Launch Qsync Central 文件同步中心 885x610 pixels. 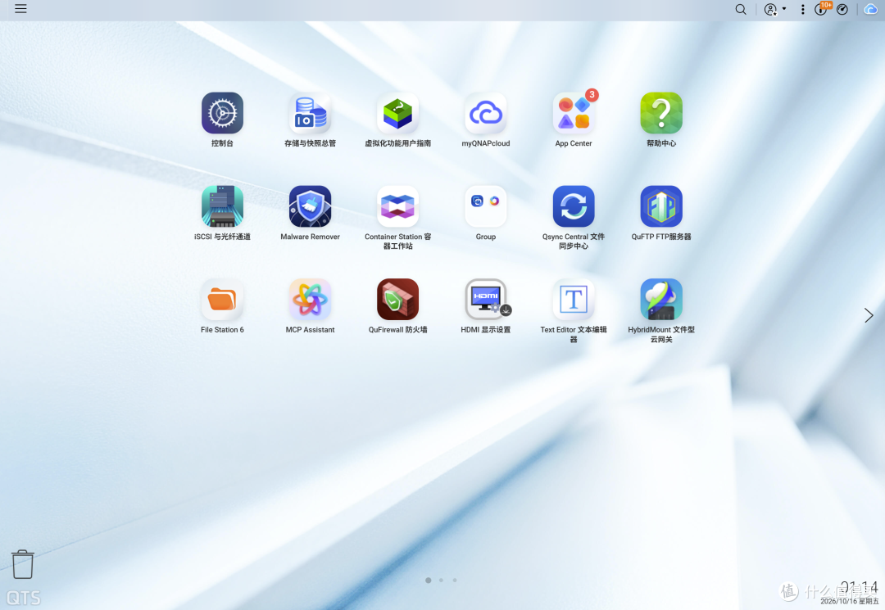click(x=574, y=206)
